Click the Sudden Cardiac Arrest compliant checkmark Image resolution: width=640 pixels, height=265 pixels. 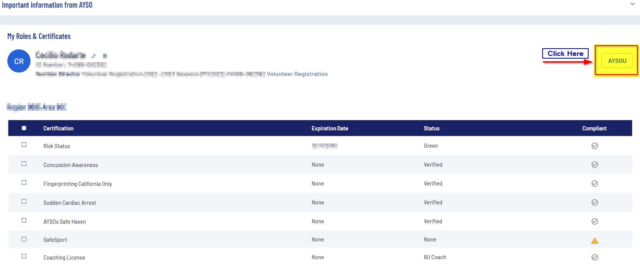(x=594, y=203)
